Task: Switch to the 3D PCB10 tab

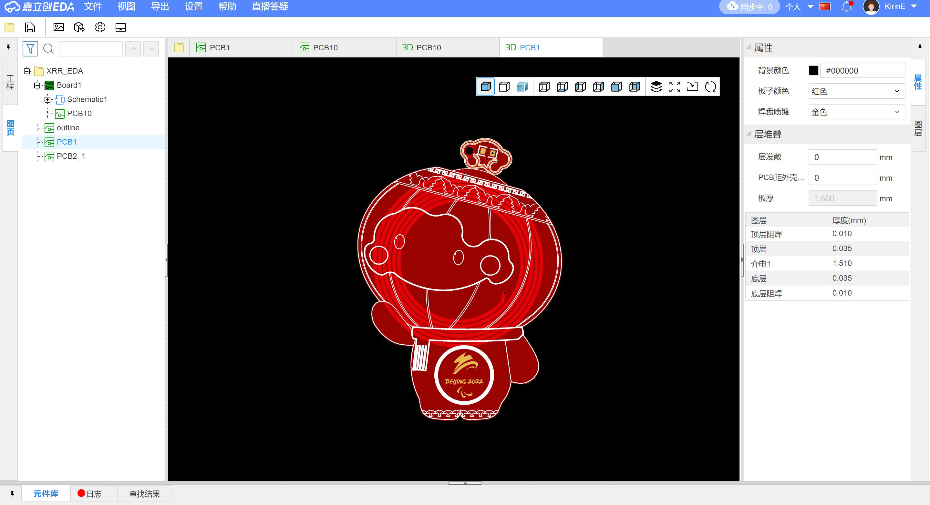Action: pos(447,48)
